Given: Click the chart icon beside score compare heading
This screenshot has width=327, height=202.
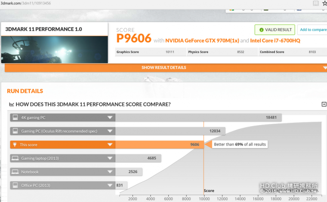Looking at the screenshot, I should (x=12, y=104).
